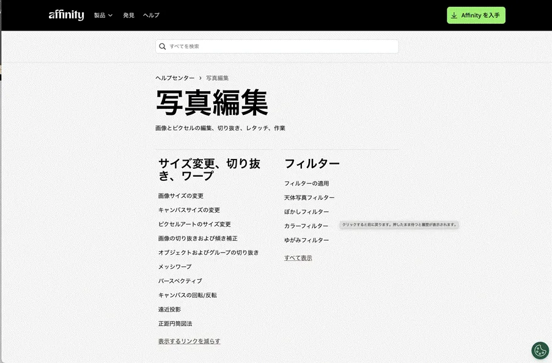Open キャンバスサイズの変更 article
Image resolution: width=552 pixels, height=363 pixels.
click(189, 210)
